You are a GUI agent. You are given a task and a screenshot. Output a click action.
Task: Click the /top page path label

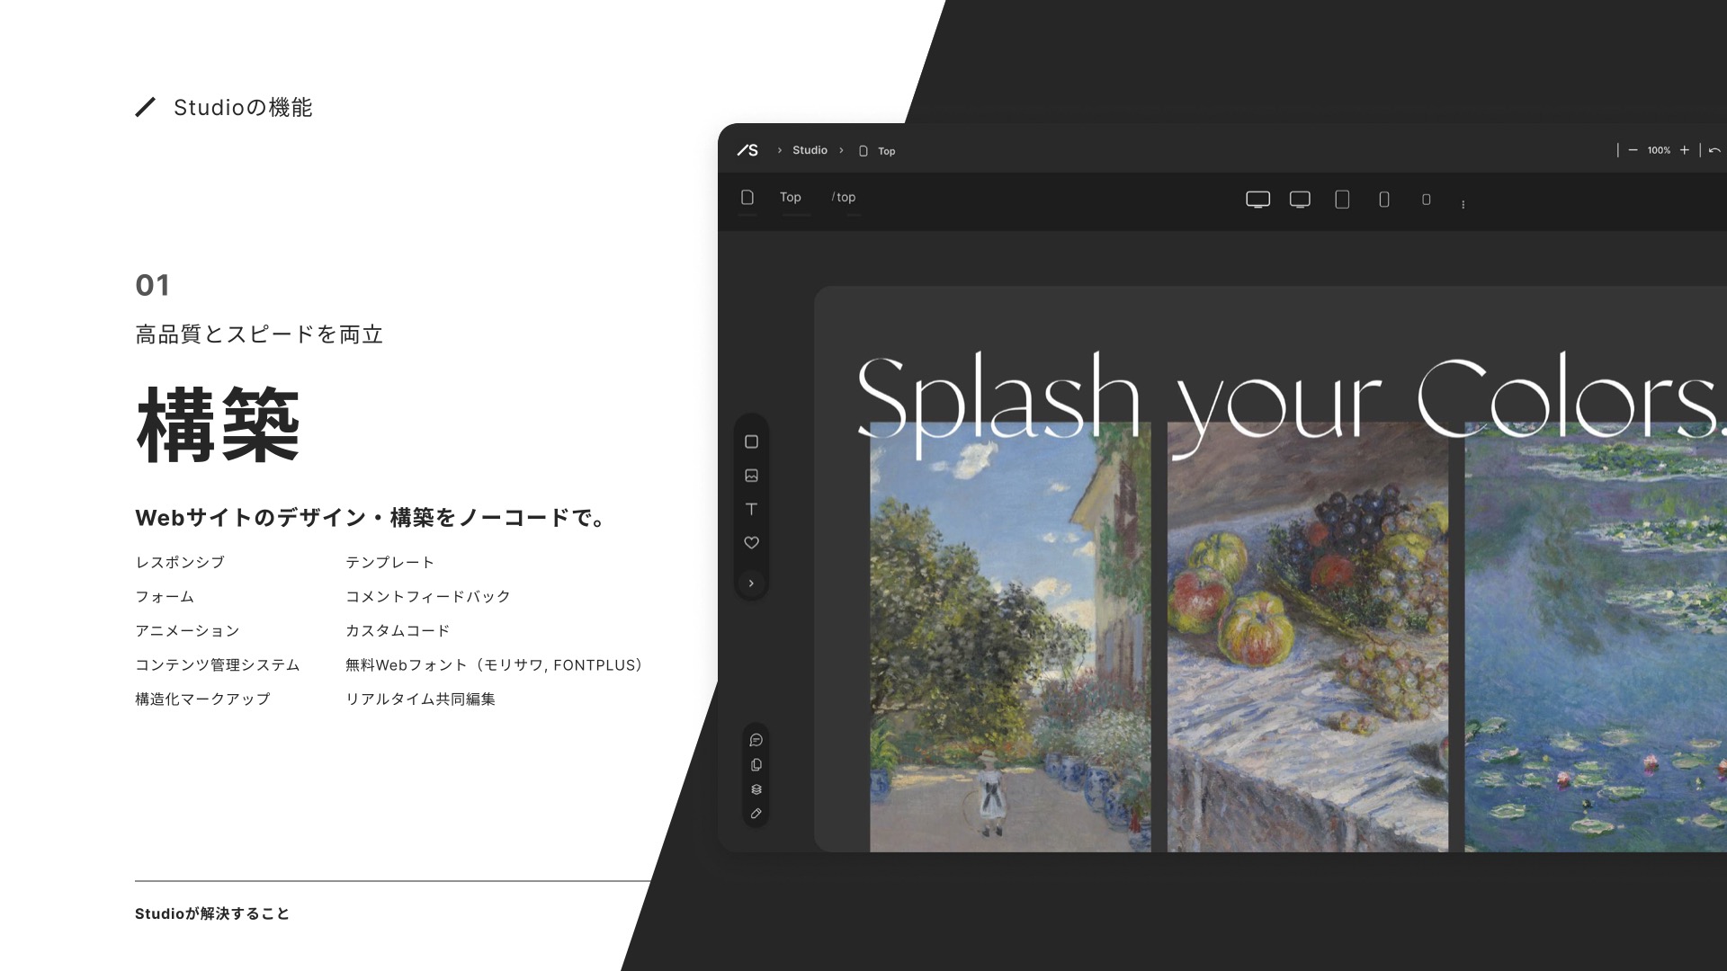coord(843,197)
